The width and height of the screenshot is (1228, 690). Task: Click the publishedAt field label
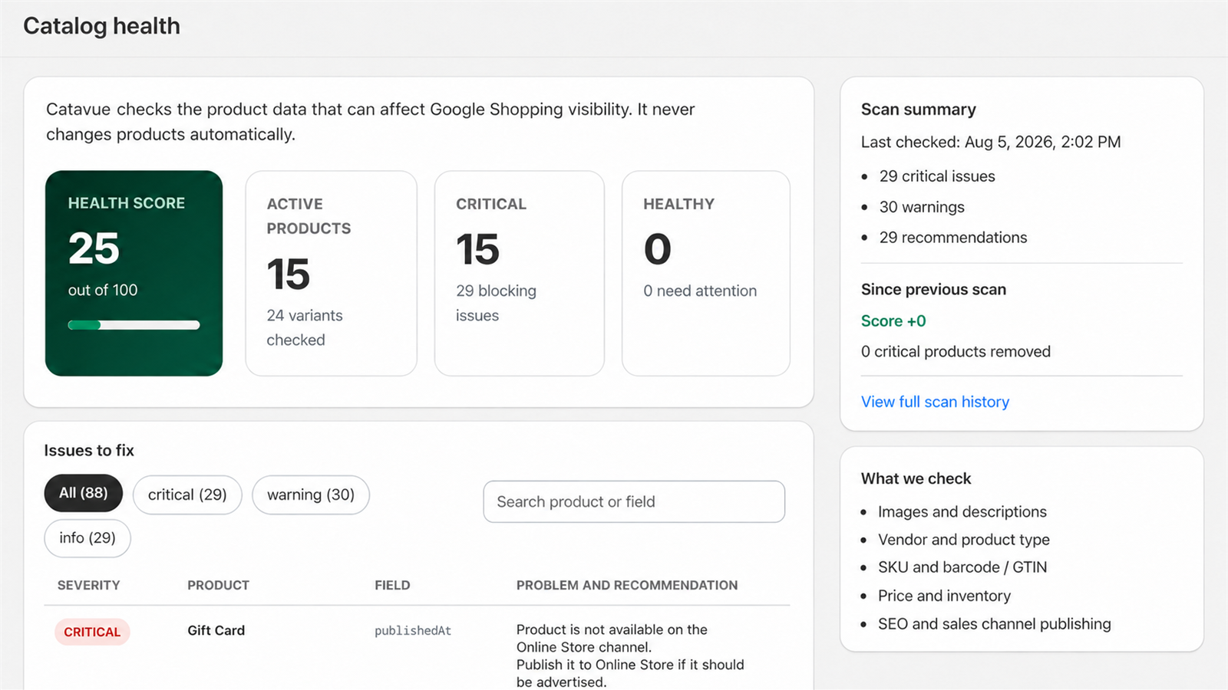[413, 631]
